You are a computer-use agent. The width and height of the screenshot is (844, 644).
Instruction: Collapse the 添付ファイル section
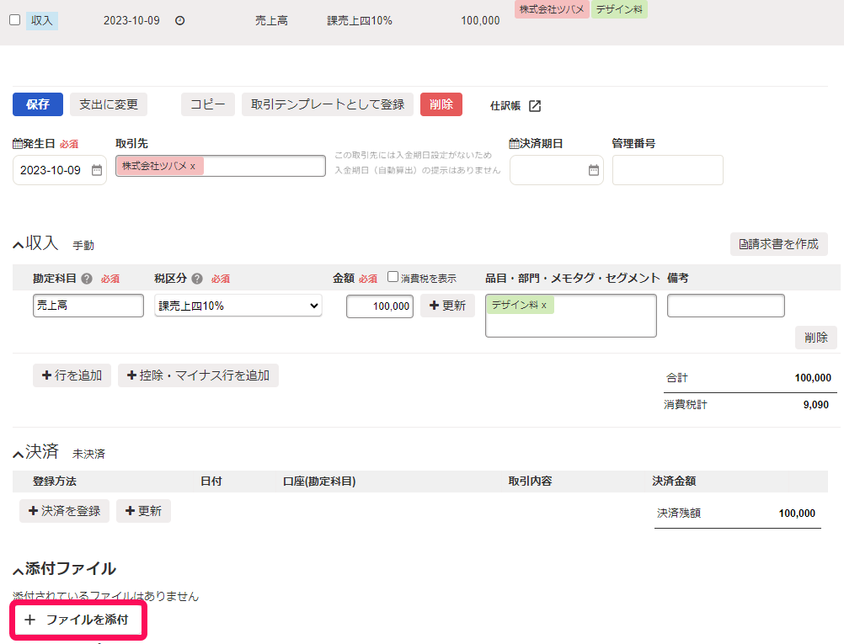[19, 570]
